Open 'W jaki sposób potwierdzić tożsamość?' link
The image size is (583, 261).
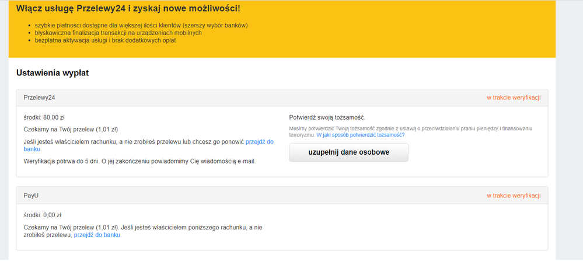tap(360, 135)
